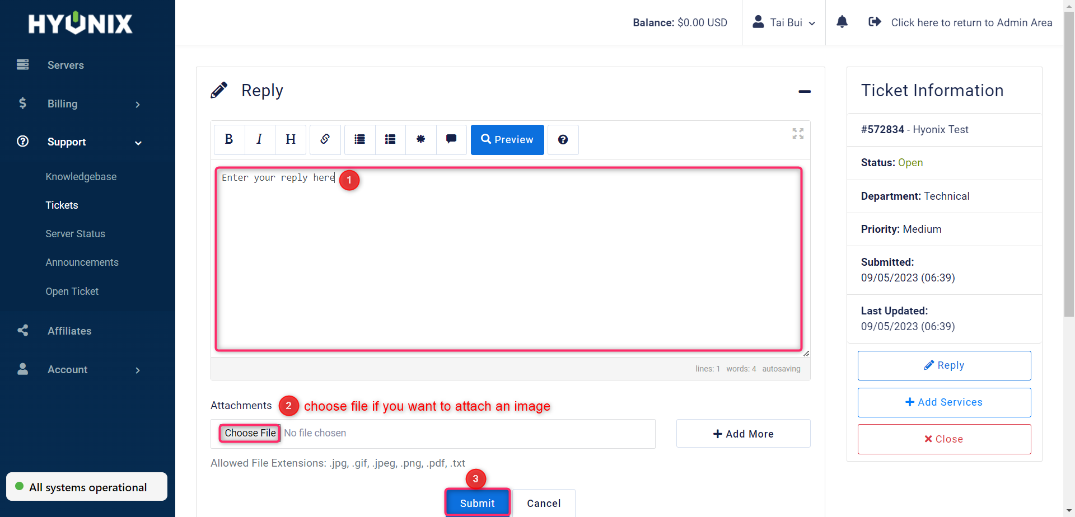The width and height of the screenshot is (1075, 517).
Task: Choose a file to attach
Action: click(x=249, y=433)
